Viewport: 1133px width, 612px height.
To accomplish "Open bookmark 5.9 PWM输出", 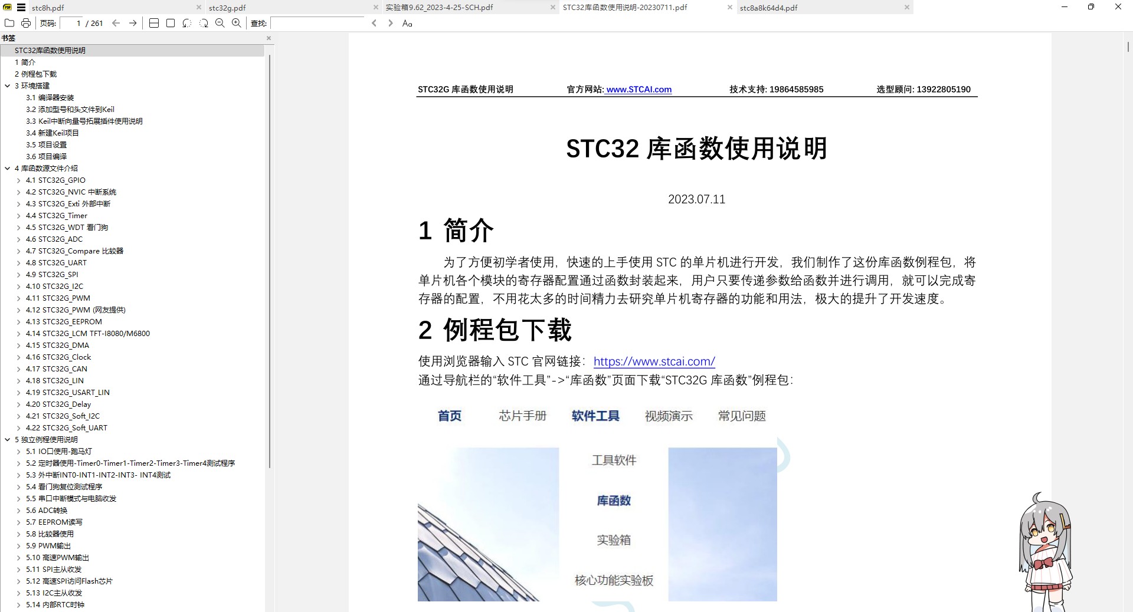I will pos(48,545).
